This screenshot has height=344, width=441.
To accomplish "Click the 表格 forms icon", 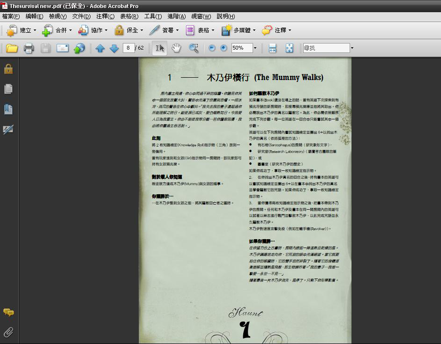I will click(190, 30).
